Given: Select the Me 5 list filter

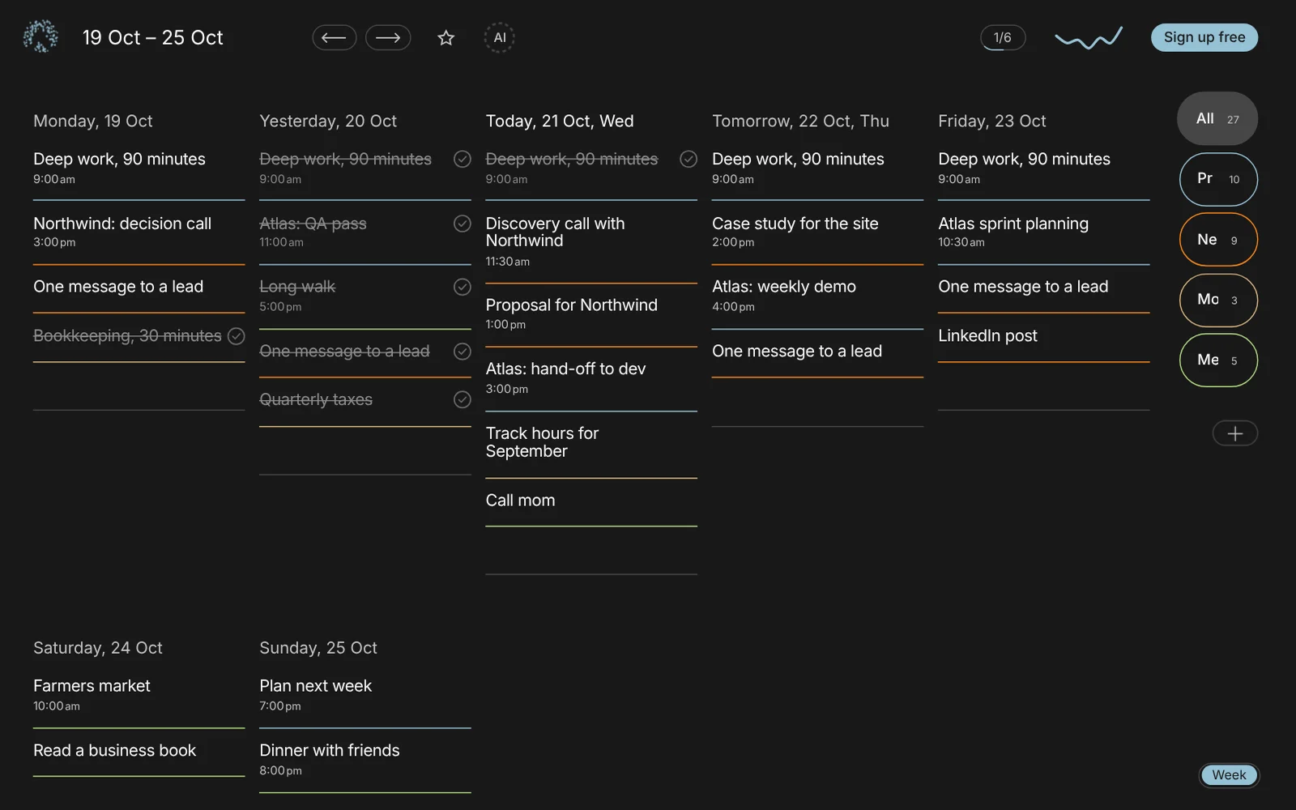Looking at the screenshot, I should [x=1218, y=360].
